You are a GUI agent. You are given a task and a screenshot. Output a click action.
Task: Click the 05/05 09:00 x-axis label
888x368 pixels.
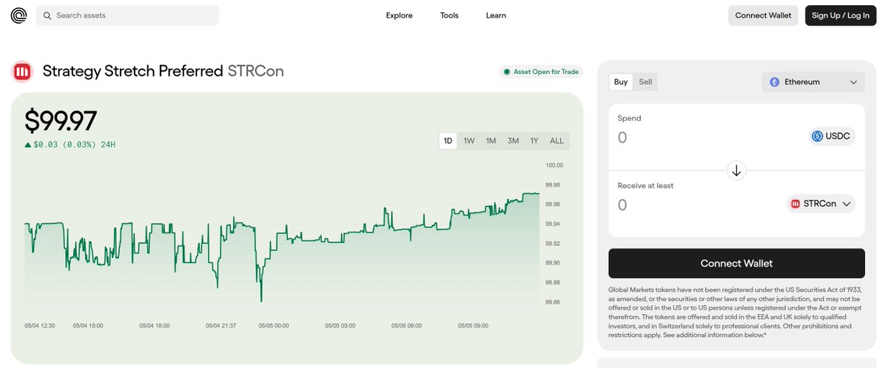tap(474, 325)
